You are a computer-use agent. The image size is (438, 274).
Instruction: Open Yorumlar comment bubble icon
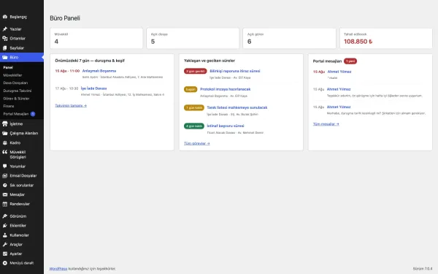[5, 166]
